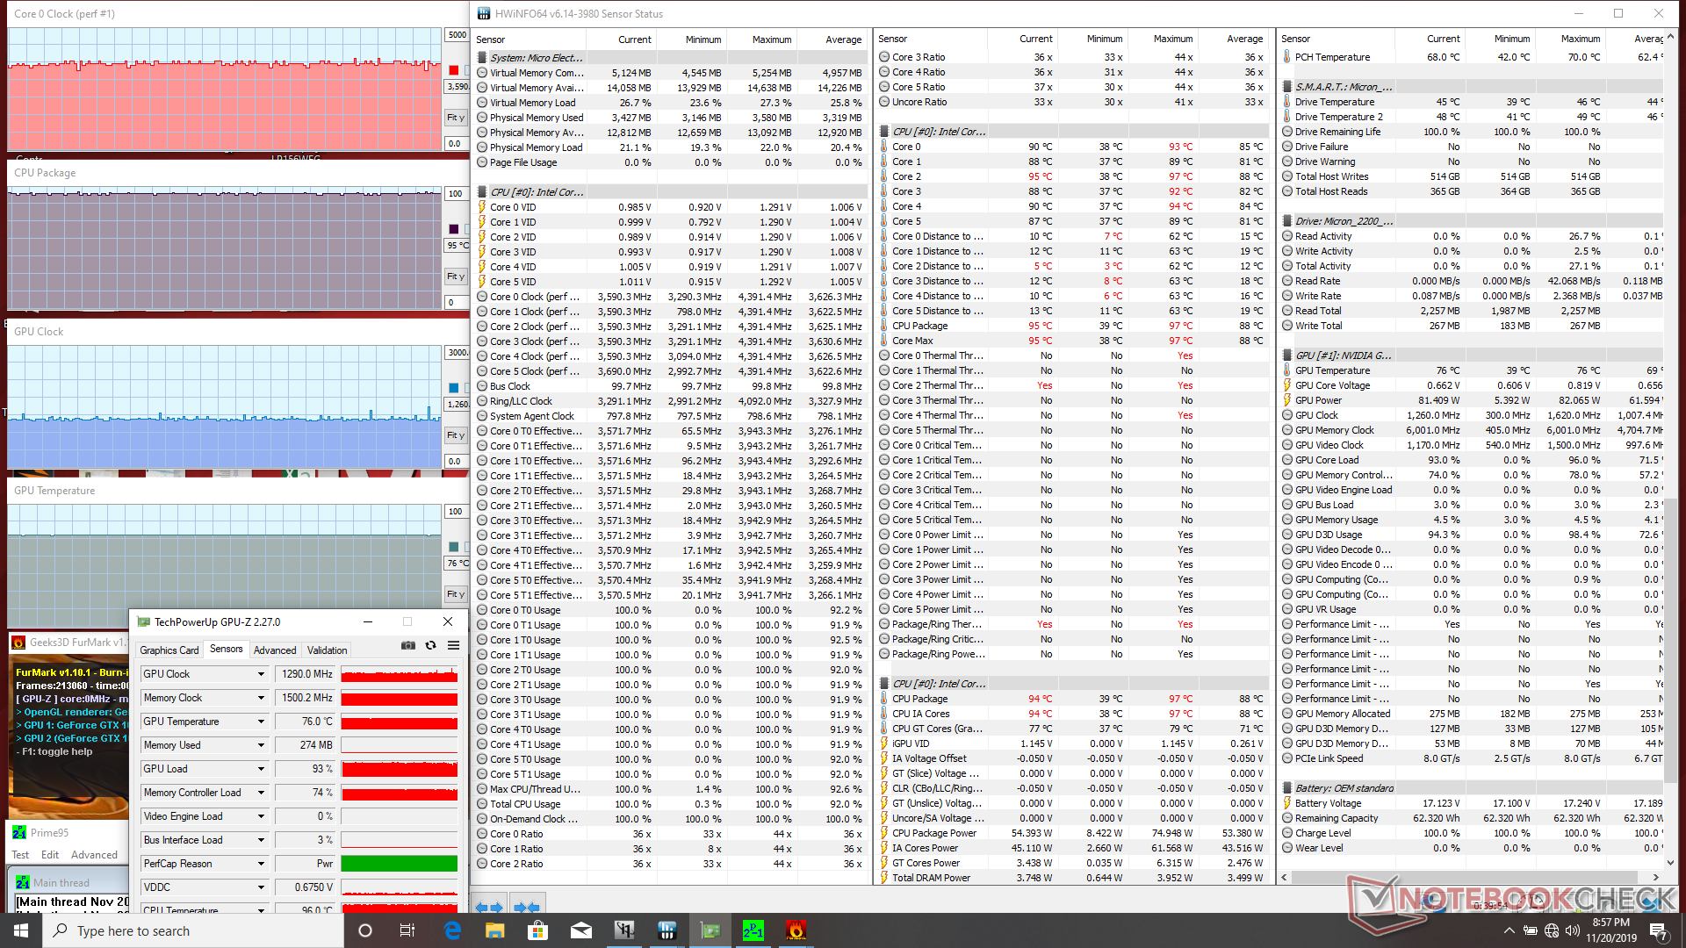Image resolution: width=1686 pixels, height=948 pixels.
Task: Click the dark purple swatch in CPU Package graph
Action: pos(454,229)
